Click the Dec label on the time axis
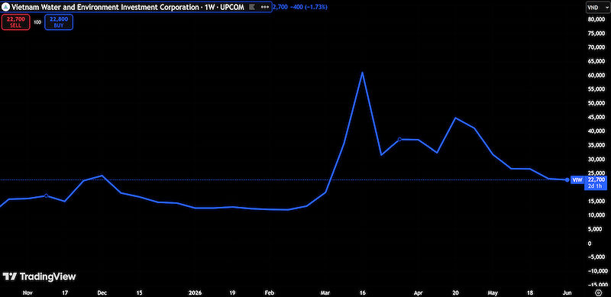This screenshot has width=611, height=297. click(102, 292)
